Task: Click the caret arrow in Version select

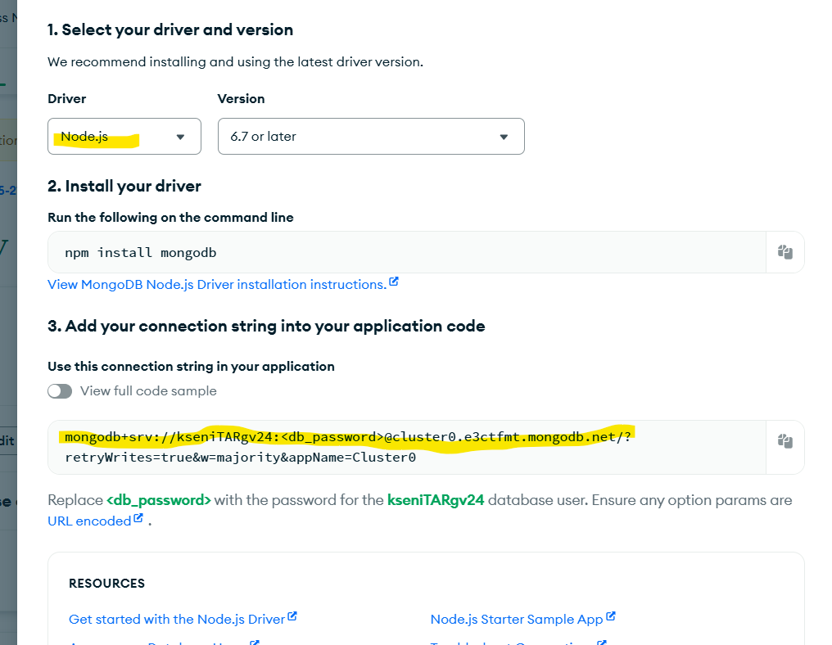Action: coord(504,137)
